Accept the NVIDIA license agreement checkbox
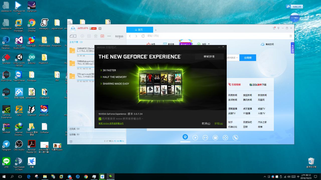This screenshot has height=180, width=321. [100, 119]
